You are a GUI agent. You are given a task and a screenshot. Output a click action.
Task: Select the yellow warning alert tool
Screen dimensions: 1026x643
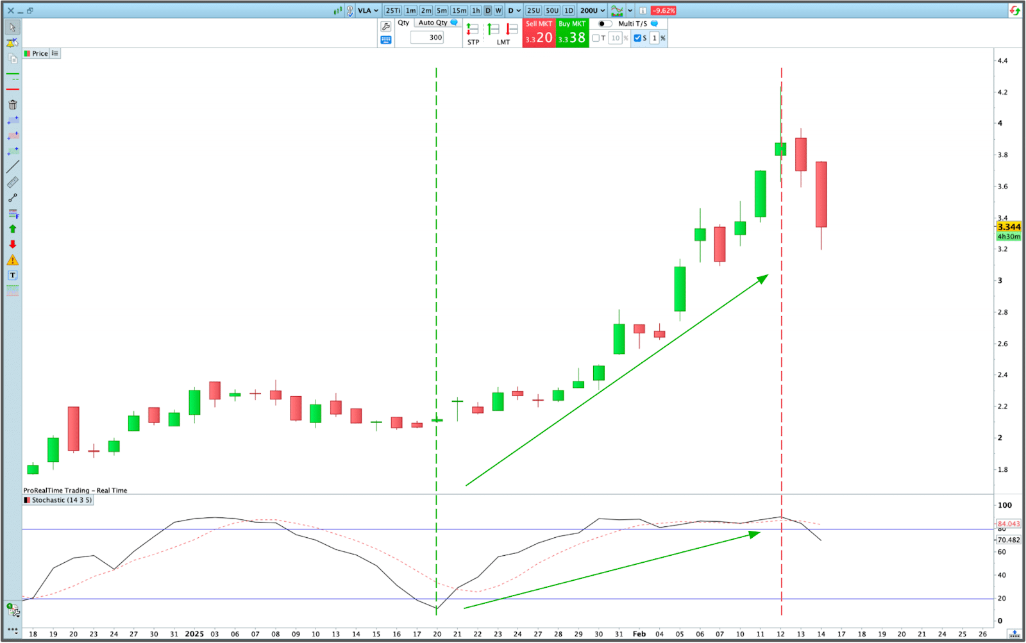pos(12,260)
